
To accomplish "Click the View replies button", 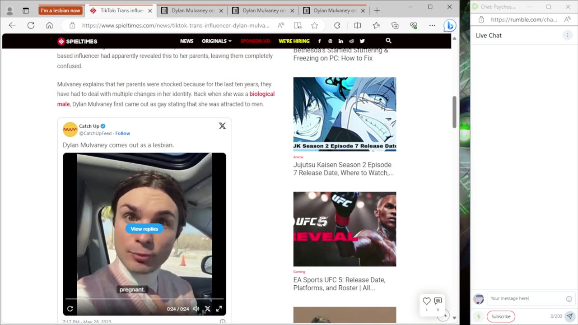I will [x=144, y=229].
